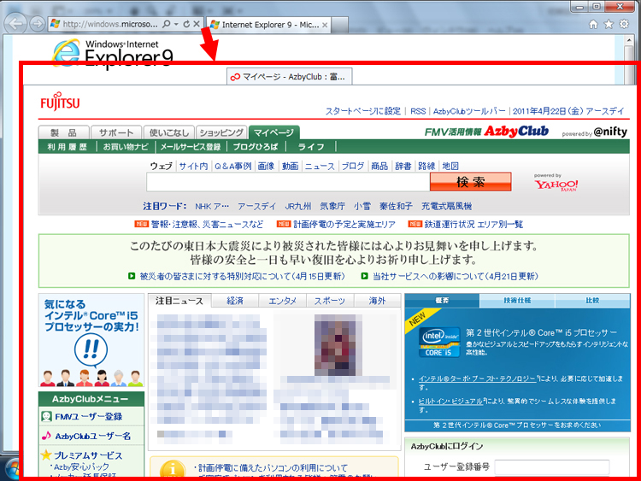Open メールサービス登録 in green submenu
Viewport: 641px width, 481px height.
(x=191, y=147)
